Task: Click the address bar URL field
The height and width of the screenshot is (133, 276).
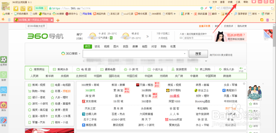Action: [x=123, y=8]
